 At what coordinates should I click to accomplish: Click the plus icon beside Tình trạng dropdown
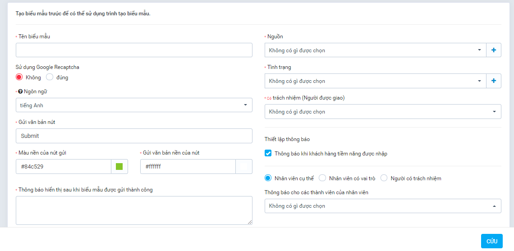[x=494, y=81]
